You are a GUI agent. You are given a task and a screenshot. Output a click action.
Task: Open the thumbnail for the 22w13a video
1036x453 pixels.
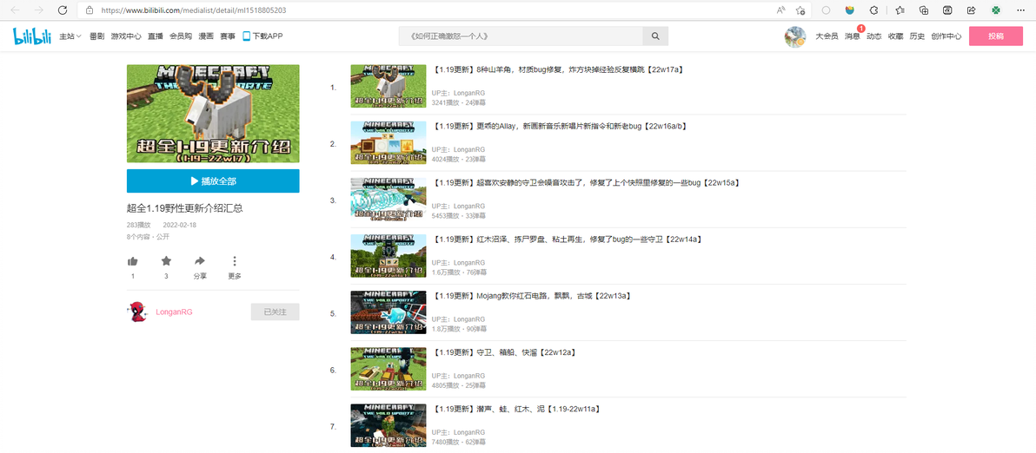click(388, 312)
